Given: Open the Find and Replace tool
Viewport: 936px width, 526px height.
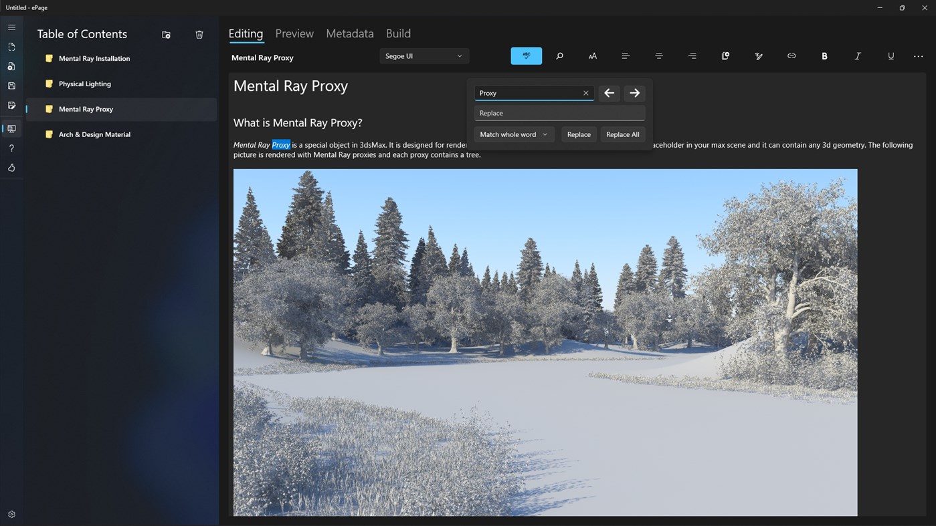Looking at the screenshot, I should (x=559, y=56).
